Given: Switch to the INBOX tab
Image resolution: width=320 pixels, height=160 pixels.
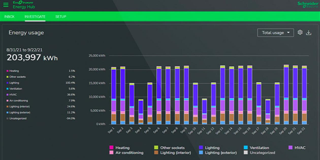Looking at the screenshot, I should point(9,17).
